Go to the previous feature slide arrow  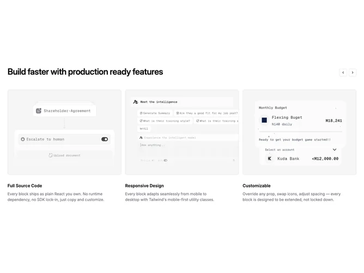click(343, 72)
